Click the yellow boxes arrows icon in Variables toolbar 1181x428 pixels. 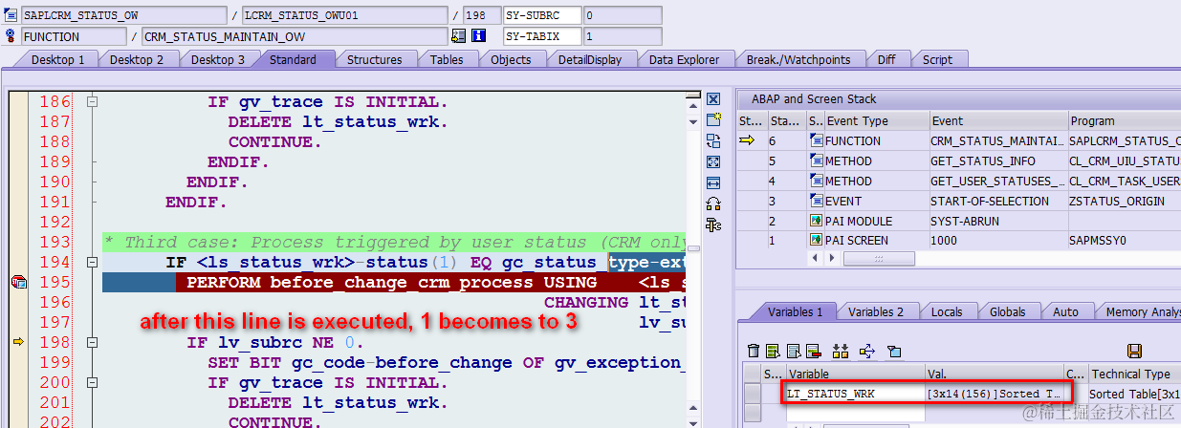click(842, 351)
